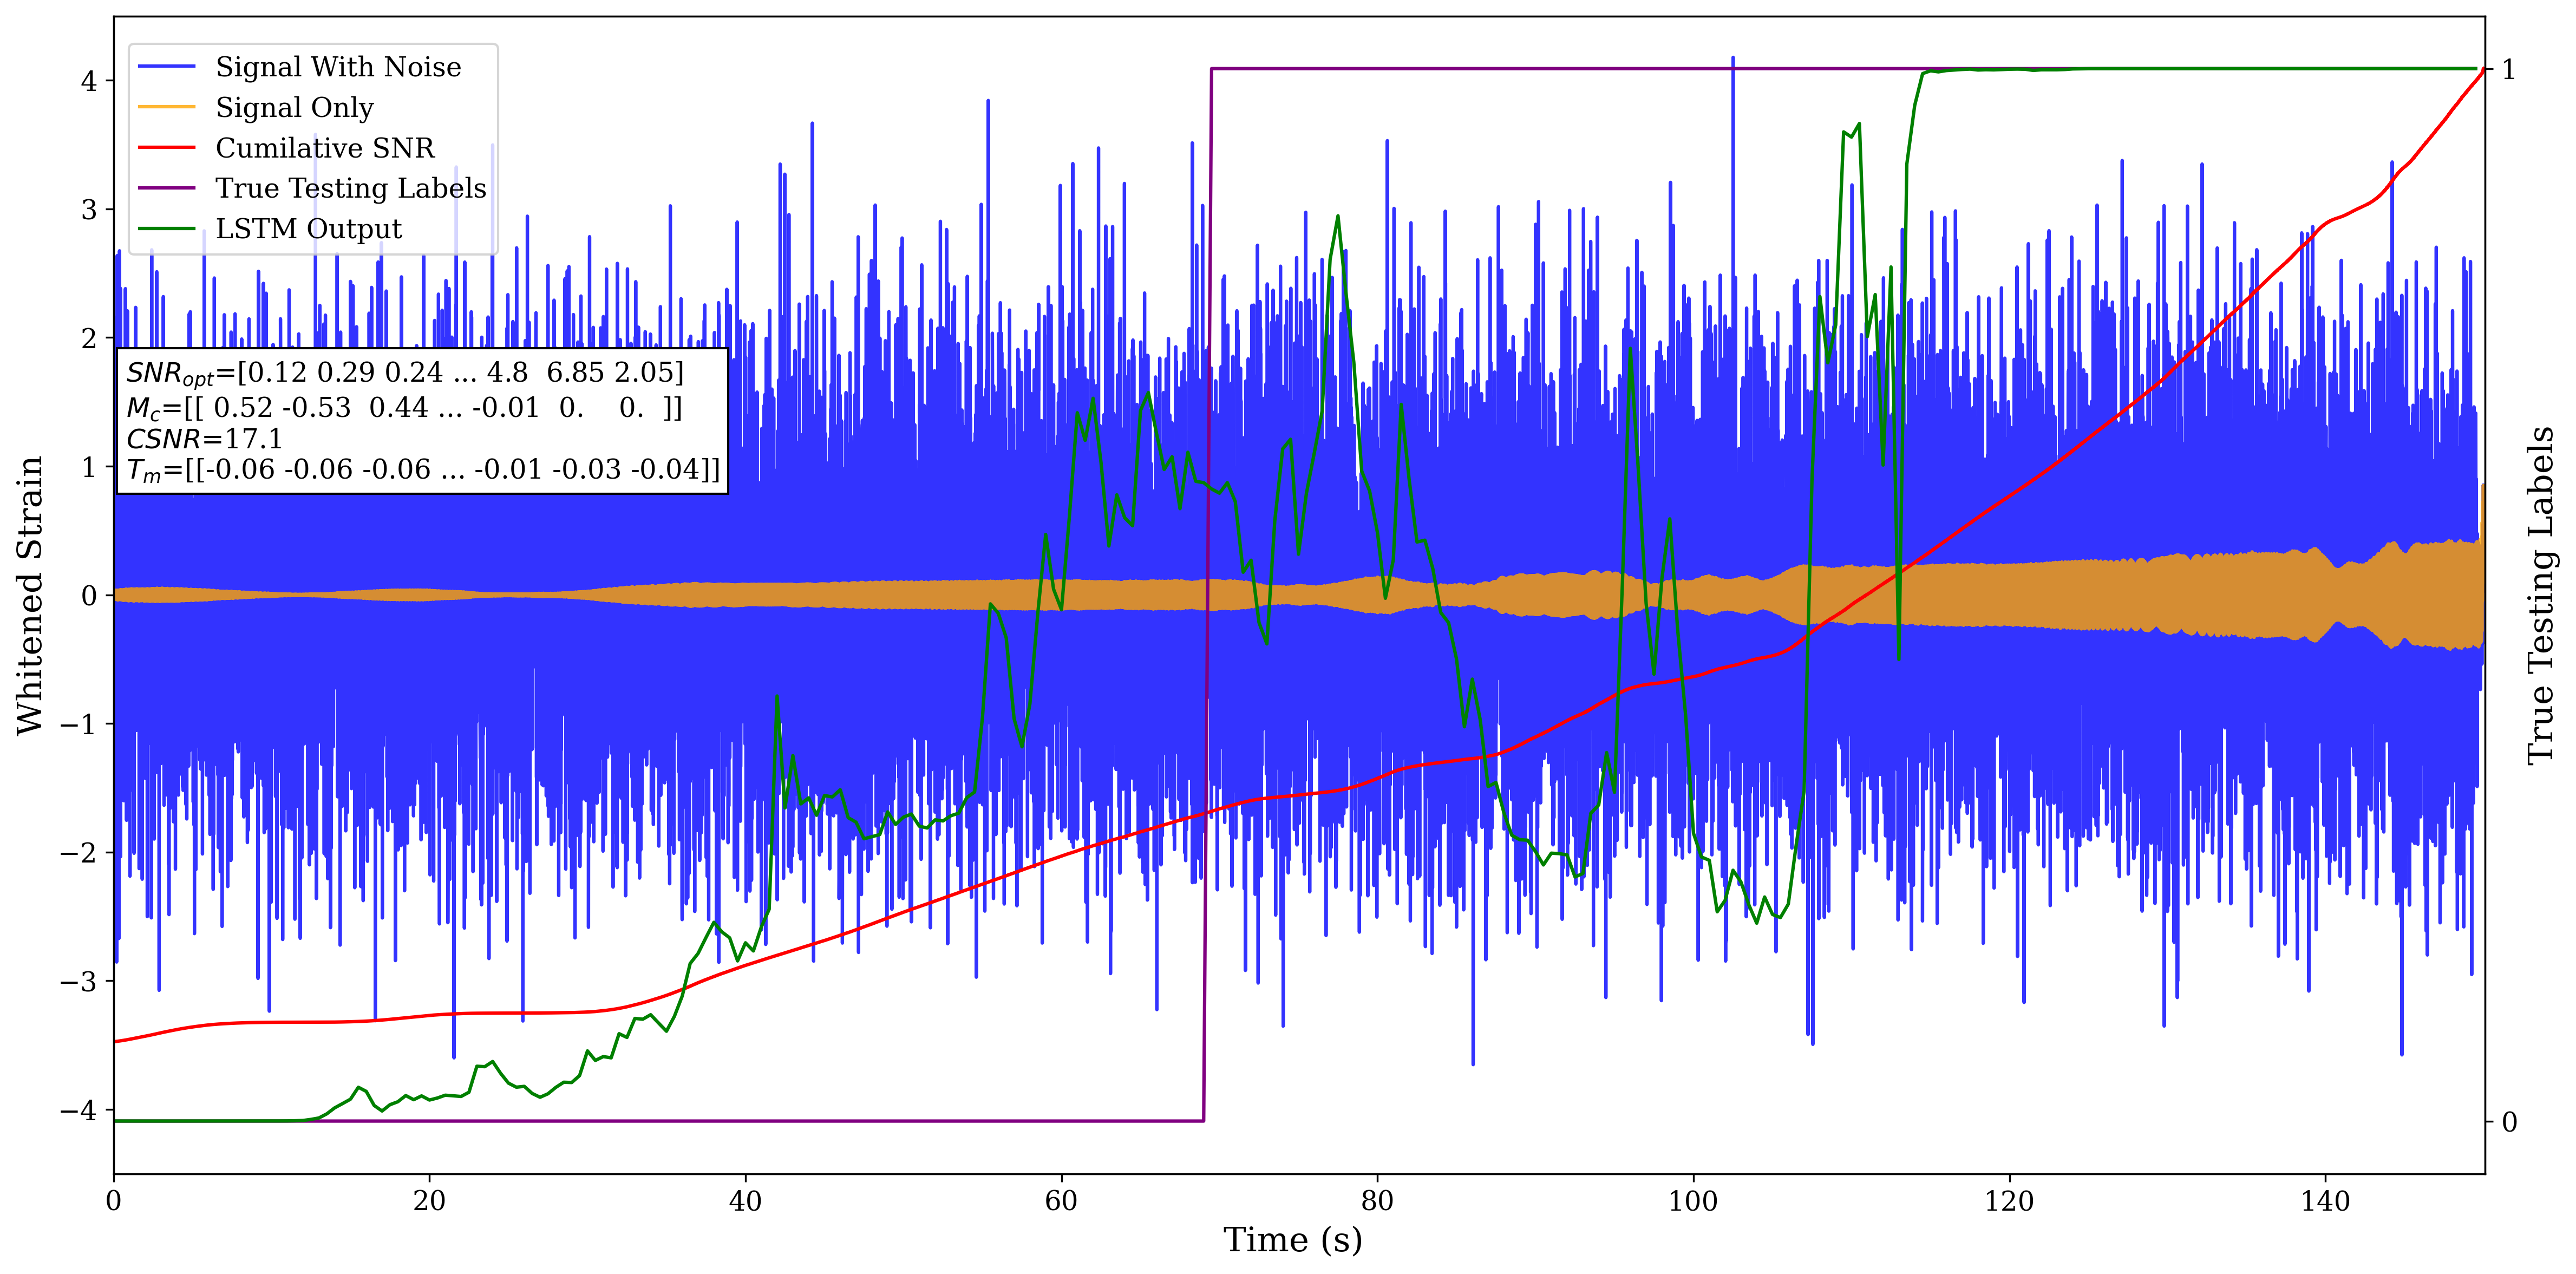Click the left y-axis tick label 4
Viewport: 2576px width, 1274px height.
(x=89, y=81)
